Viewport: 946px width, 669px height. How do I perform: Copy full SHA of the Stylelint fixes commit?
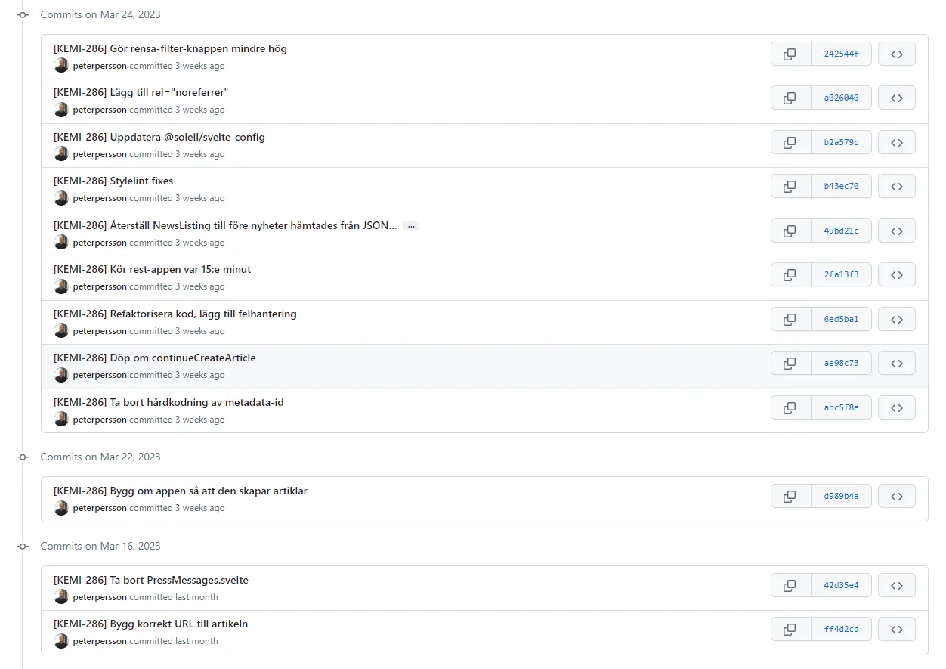point(790,186)
